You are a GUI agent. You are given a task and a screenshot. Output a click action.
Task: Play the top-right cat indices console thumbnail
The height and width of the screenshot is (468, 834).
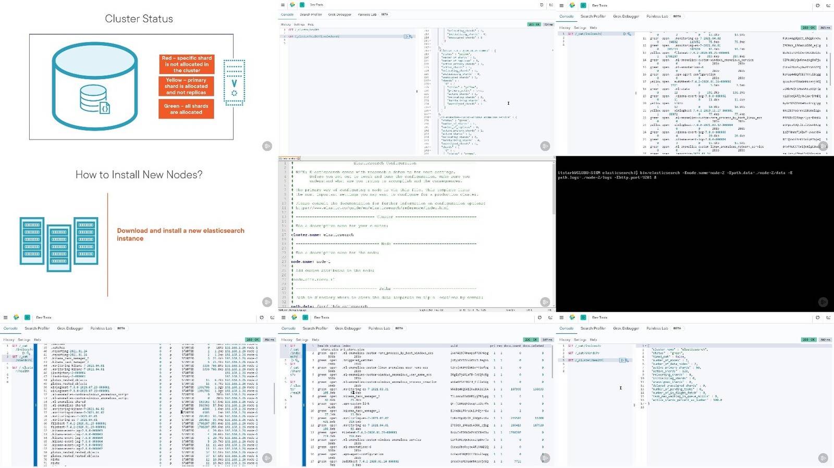click(823, 146)
